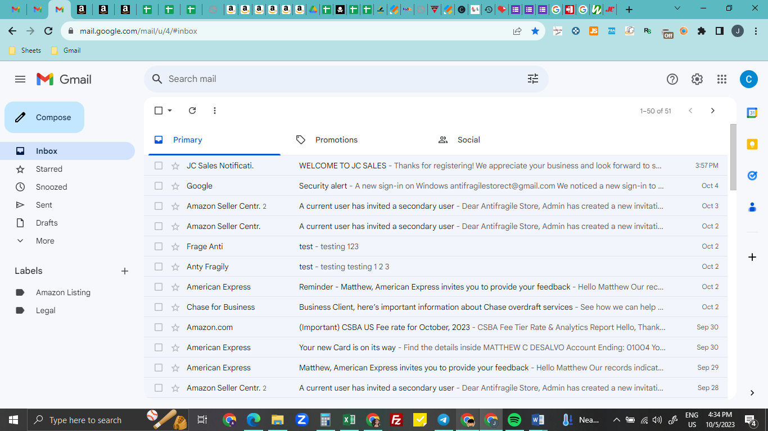The height and width of the screenshot is (431, 768).
Task: Open Gmail Support help icon
Action: (672, 79)
